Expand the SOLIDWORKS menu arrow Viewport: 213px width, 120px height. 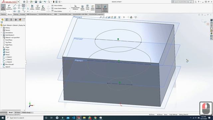pos(18,2)
